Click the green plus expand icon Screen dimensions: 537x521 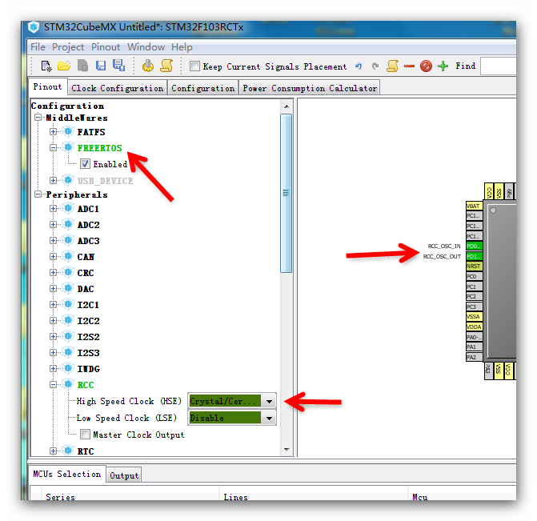[x=443, y=66]
